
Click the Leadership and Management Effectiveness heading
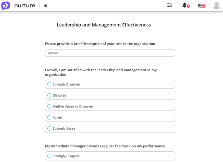pyautogui.click(x=104, y=25)
